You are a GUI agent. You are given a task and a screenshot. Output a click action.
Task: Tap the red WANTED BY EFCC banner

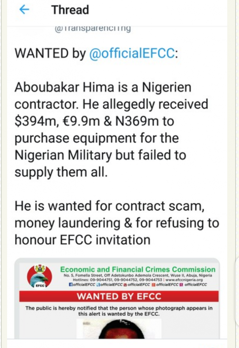119,296
